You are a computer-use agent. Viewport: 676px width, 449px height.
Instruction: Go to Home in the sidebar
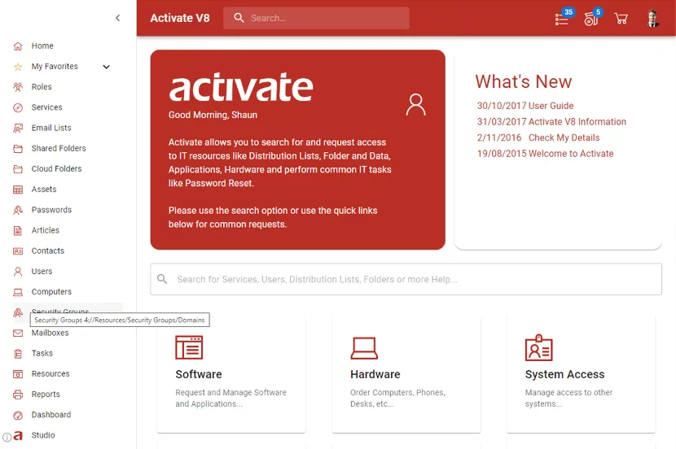tap(42, 46)
